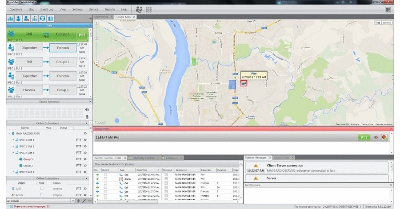
Task: Click the panel layout icon at top right
Action: coord(388,10)
